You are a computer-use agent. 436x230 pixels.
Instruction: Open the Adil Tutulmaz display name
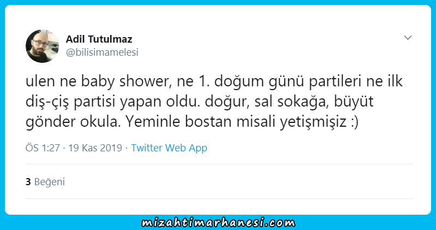click(x=99, y=39)
